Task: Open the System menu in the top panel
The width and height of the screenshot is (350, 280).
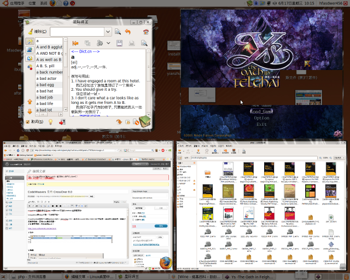Action: pos(43,3)
